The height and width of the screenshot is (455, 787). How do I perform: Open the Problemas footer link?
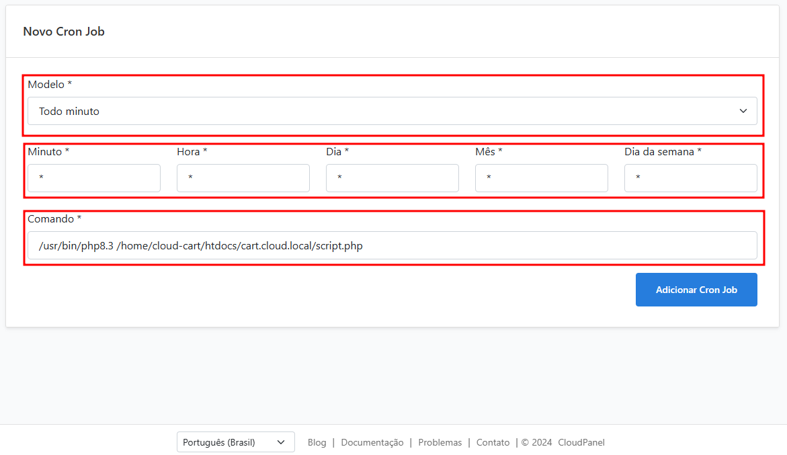(x=440, y=442)
